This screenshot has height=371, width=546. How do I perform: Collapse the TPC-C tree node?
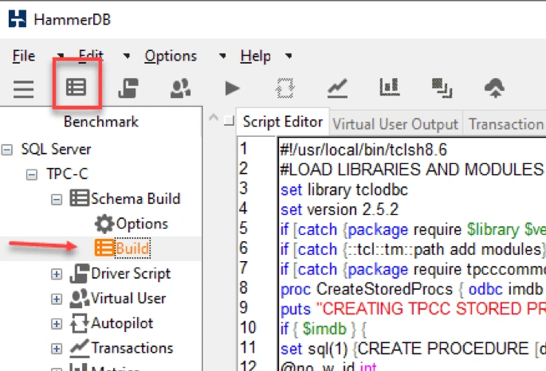(32, 174)
